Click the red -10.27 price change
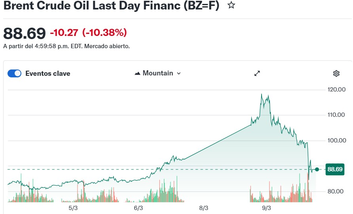Image resolution: width=353 pixels, height=214 pixels. (x=64, y=32)
